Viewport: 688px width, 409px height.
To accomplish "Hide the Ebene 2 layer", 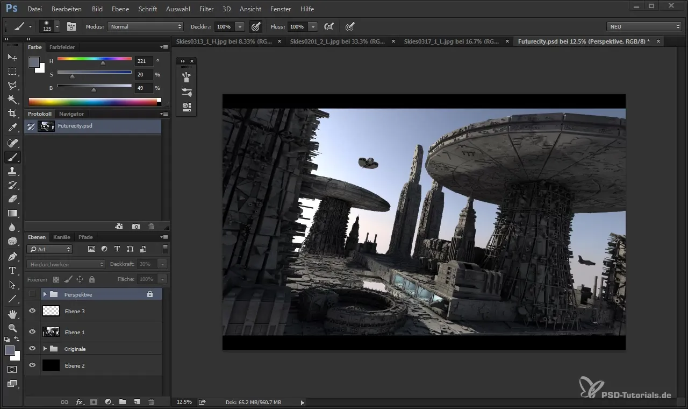I will point(32,365).
